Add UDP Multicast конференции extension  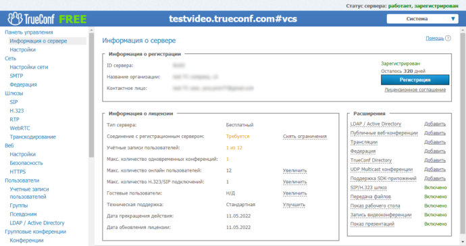[435, 169]
